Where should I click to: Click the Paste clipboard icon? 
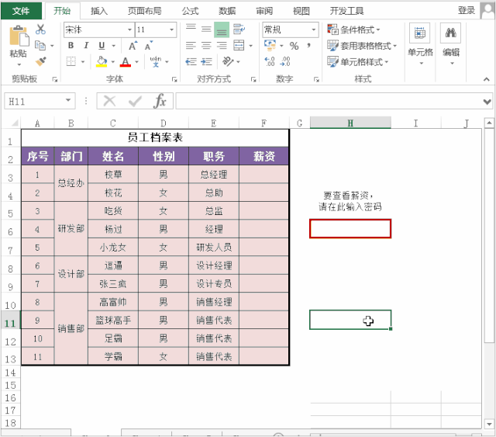coord(19,36)
